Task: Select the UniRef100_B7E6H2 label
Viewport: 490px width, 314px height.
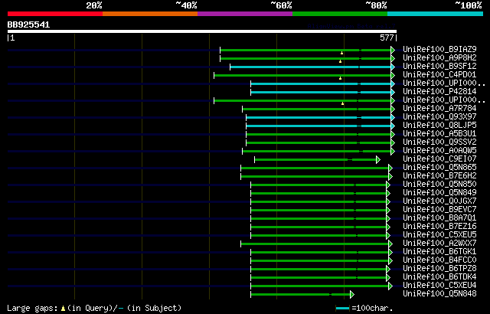Action: coord(439,176)
